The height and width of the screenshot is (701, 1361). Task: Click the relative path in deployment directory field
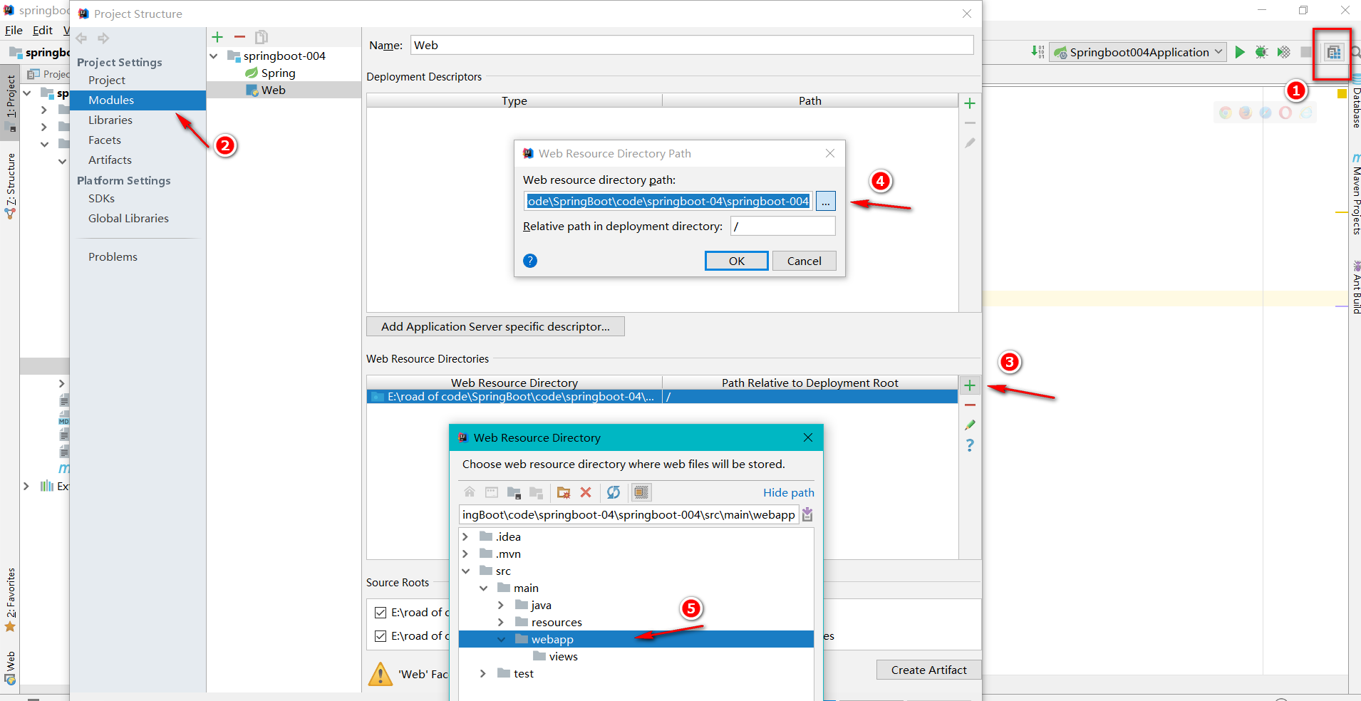click(x=783, y=226)
